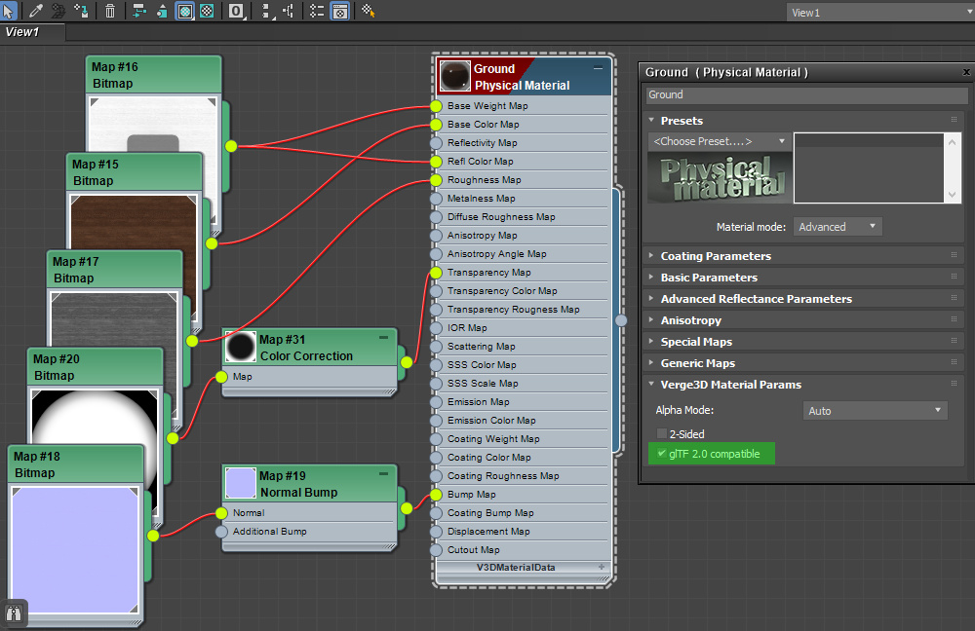The height and width of the screenshot is (631, 975).
Task: Enable the 2-Sided checkbox
Action: 662,433
